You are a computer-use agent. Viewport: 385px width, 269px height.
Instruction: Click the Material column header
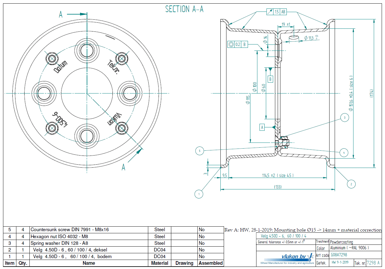[160, 263]
